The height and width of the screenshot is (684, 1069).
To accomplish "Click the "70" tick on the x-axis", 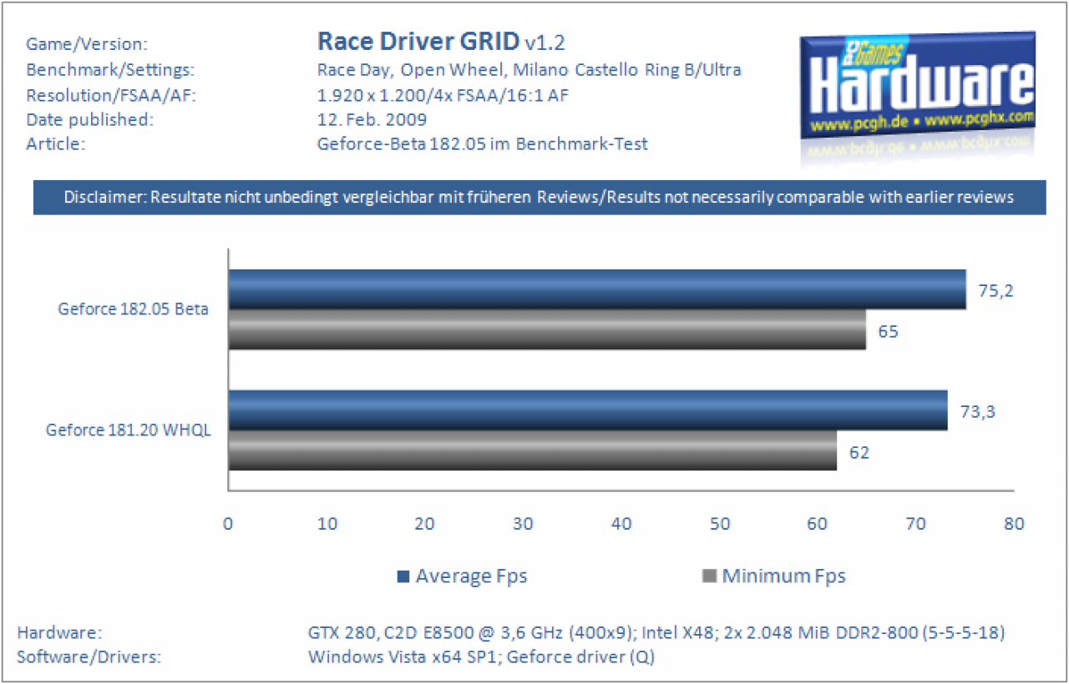I will pyautogui.click(x=915, y=524).
